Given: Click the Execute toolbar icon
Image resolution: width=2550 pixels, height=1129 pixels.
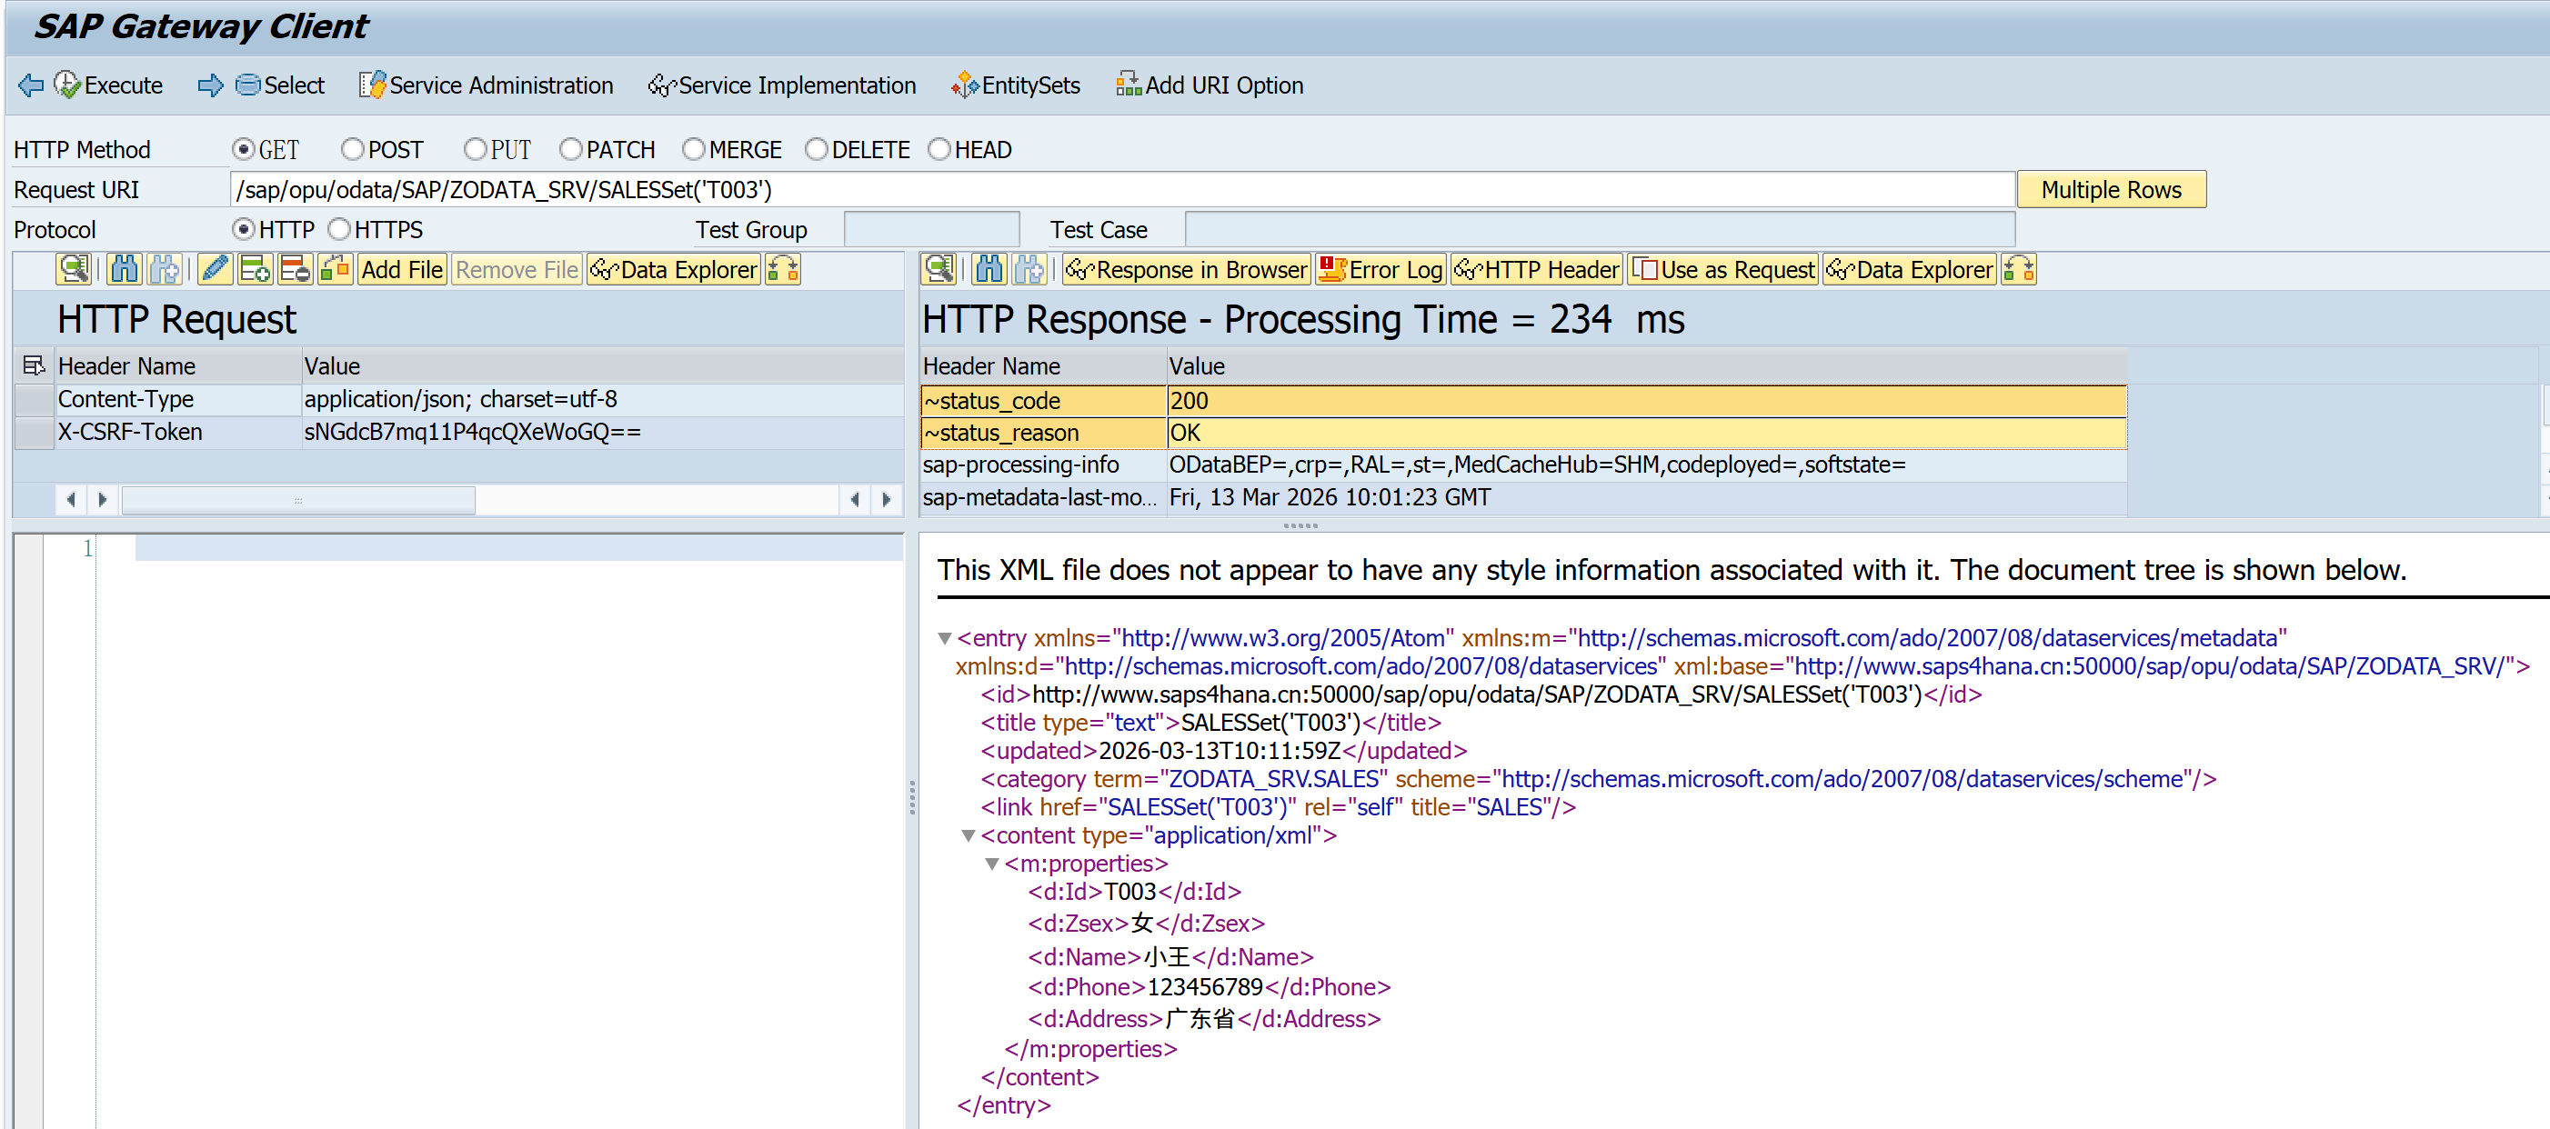Looking at the screenshot, I should click(67, 85).
